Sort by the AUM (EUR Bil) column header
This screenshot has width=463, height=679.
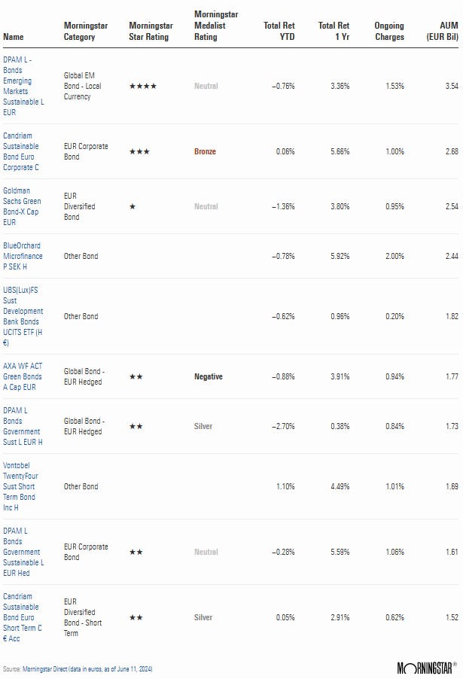coord(440,31)
